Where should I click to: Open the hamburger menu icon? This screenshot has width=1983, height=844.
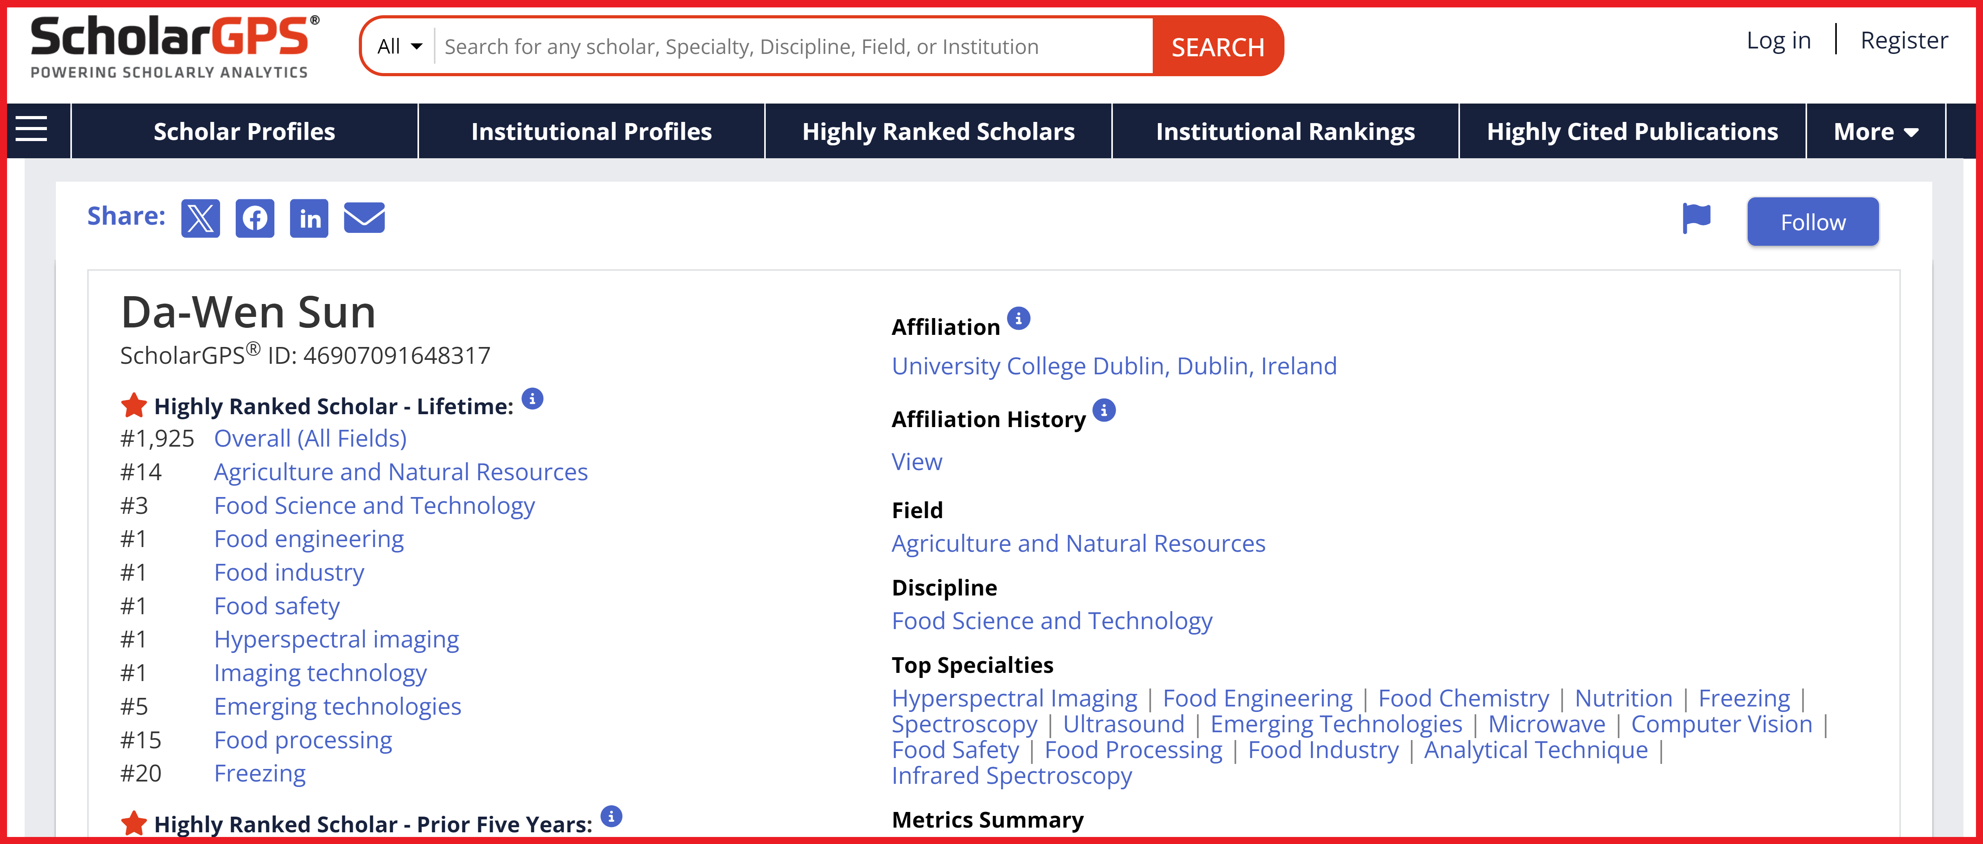point(32,129)
